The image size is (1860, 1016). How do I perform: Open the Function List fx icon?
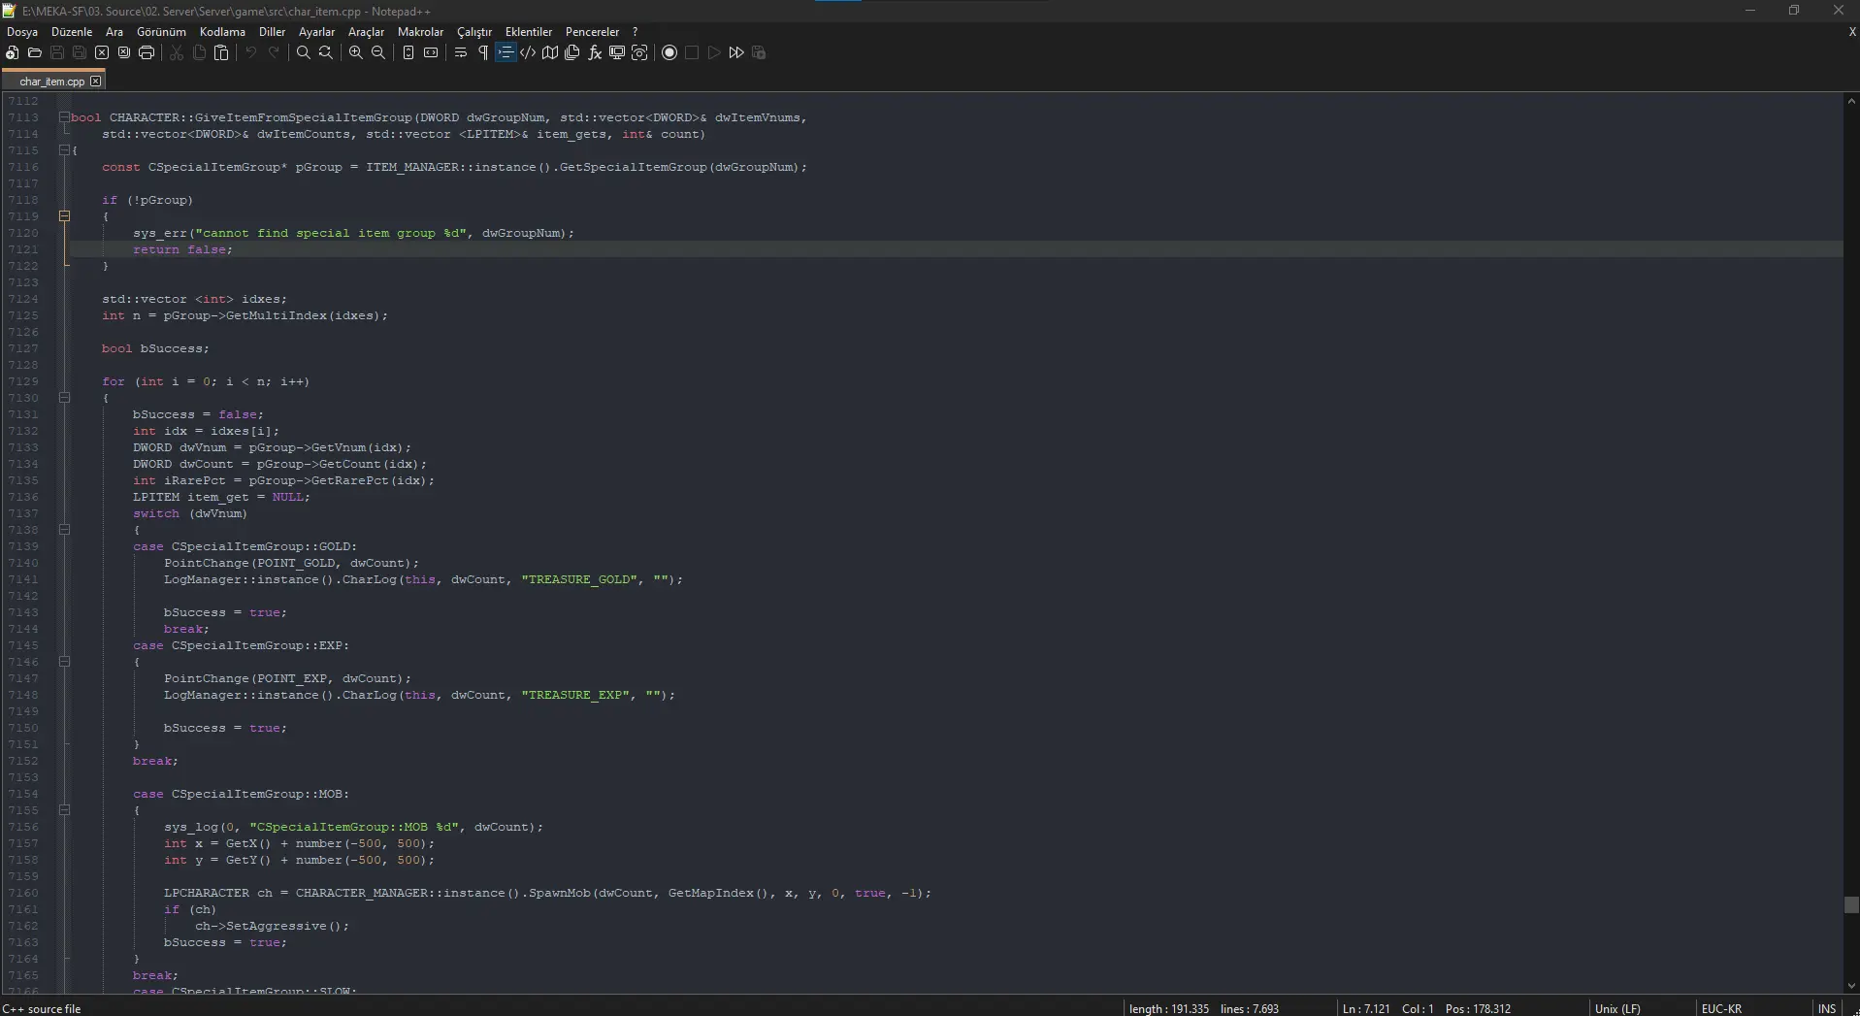coord(595,52)
